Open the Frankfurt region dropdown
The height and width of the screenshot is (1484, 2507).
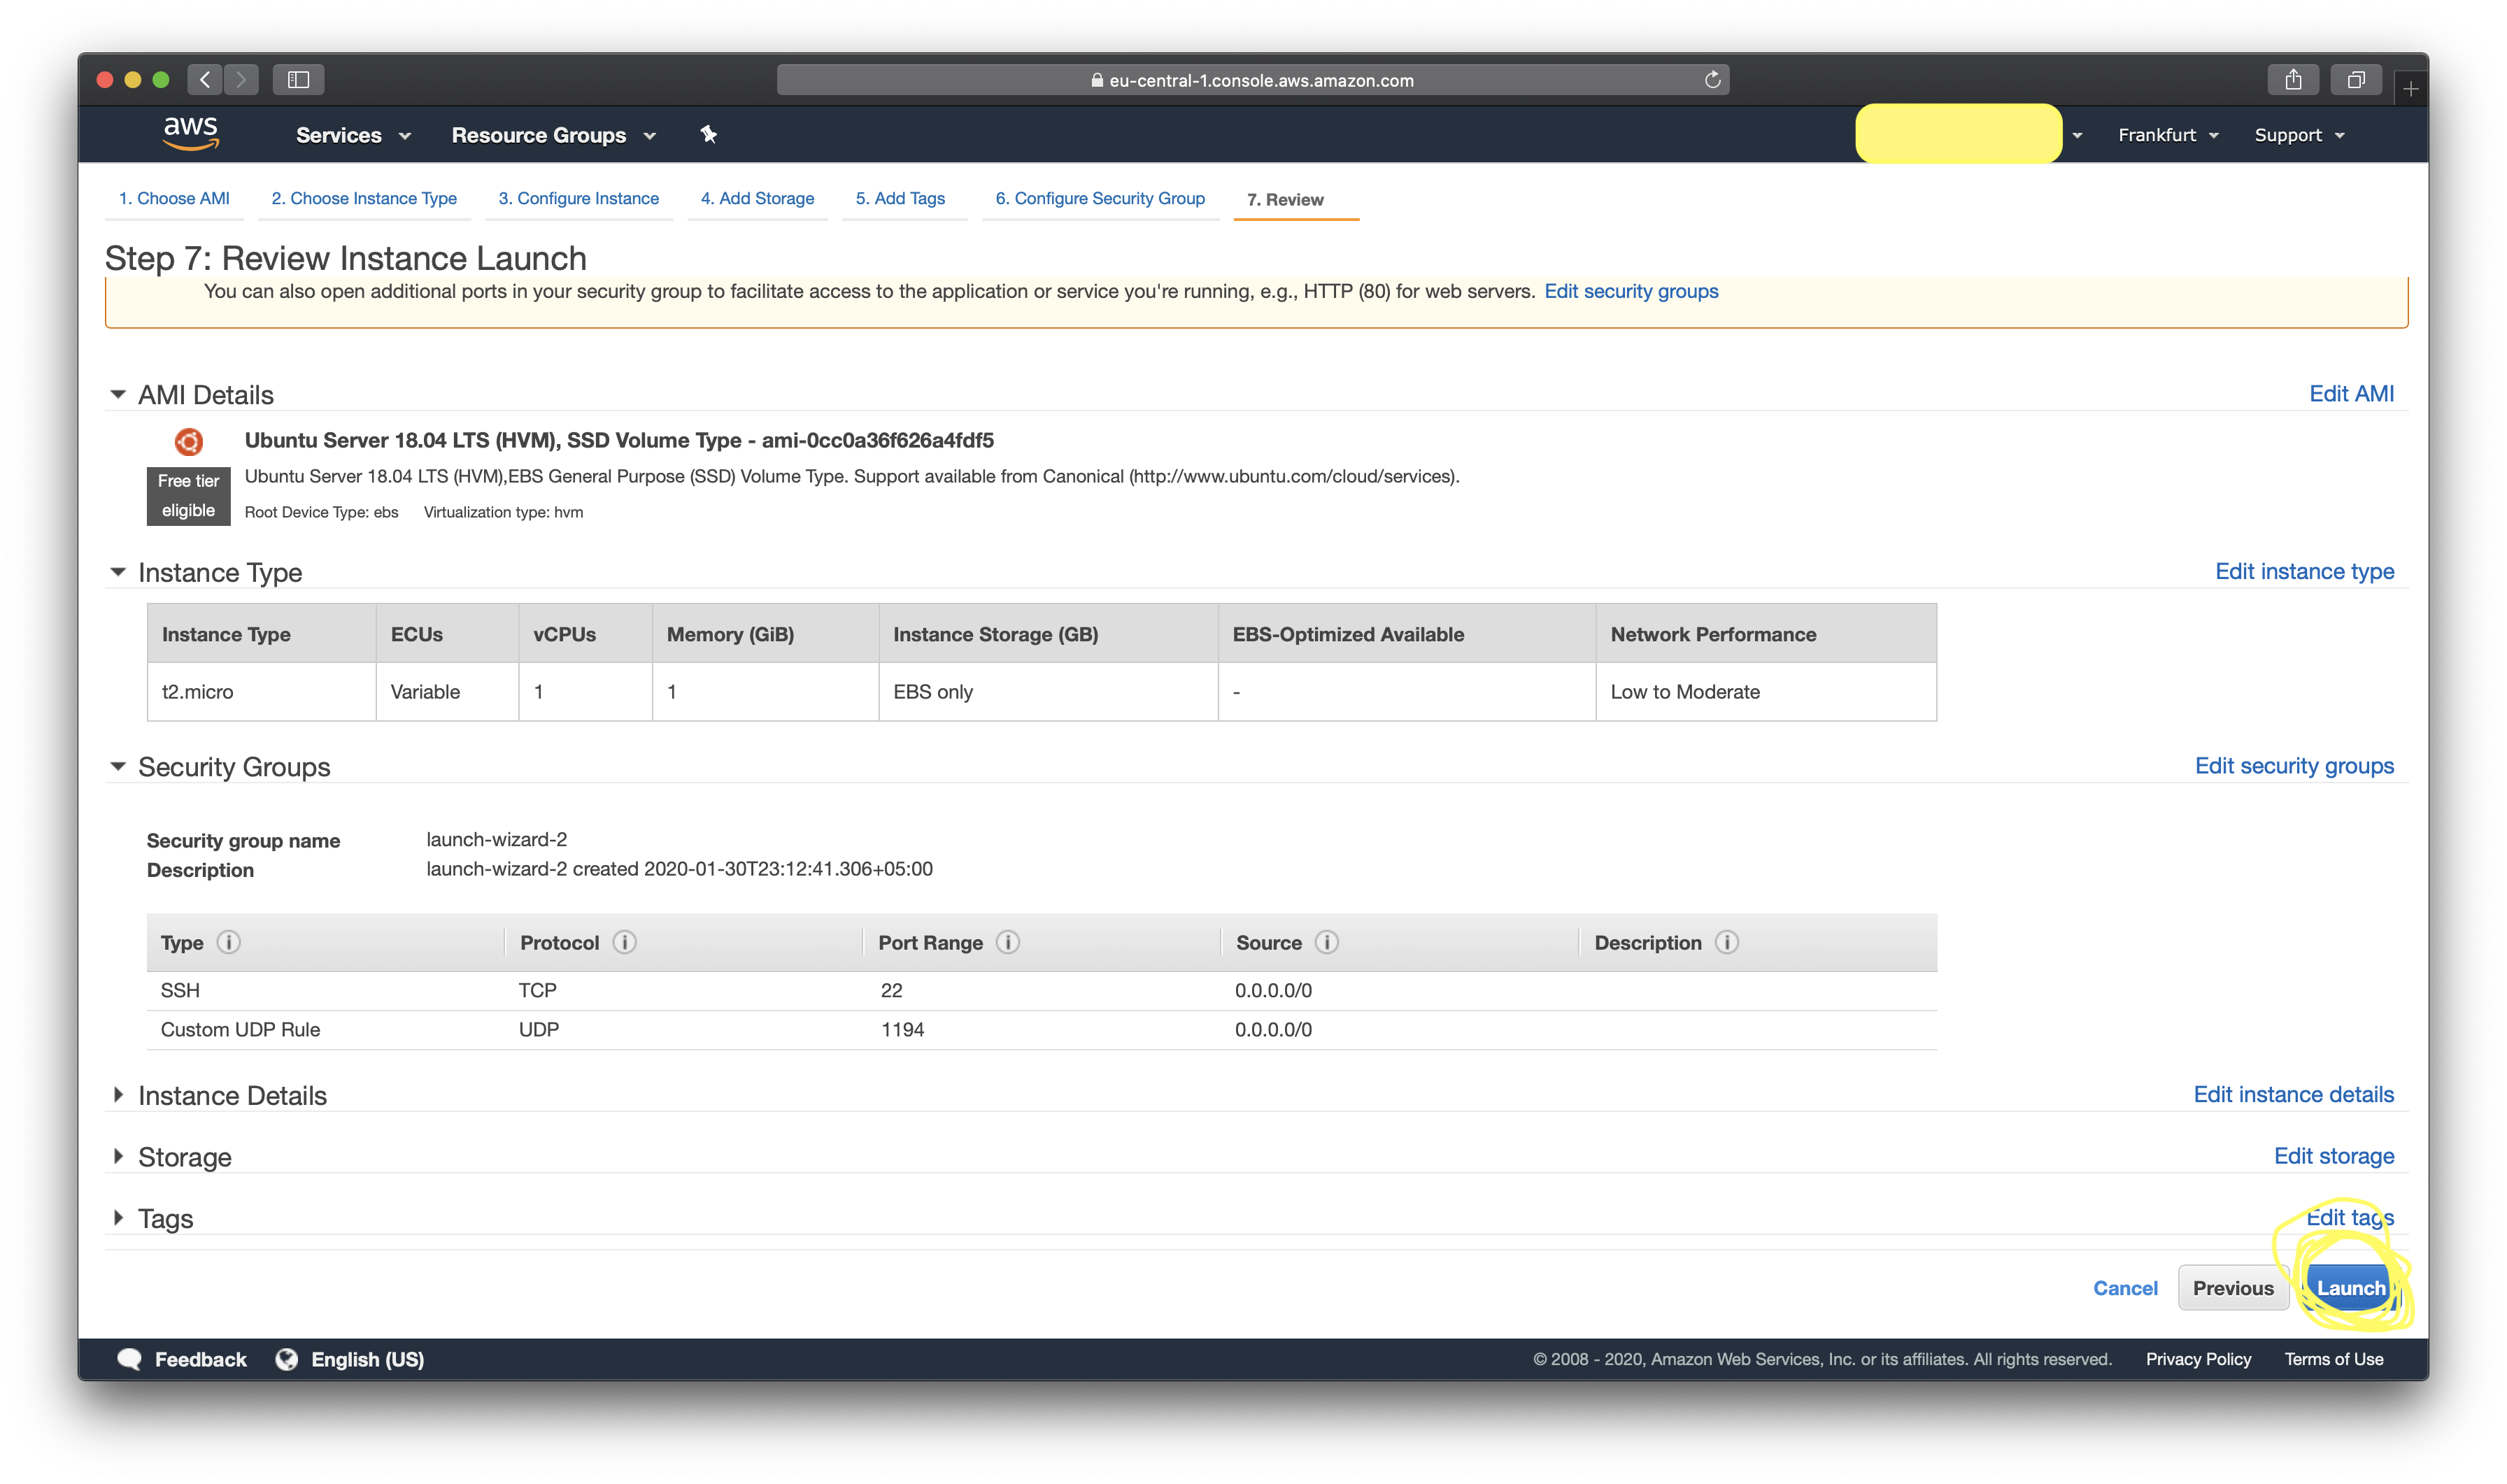coord(2168,135)
